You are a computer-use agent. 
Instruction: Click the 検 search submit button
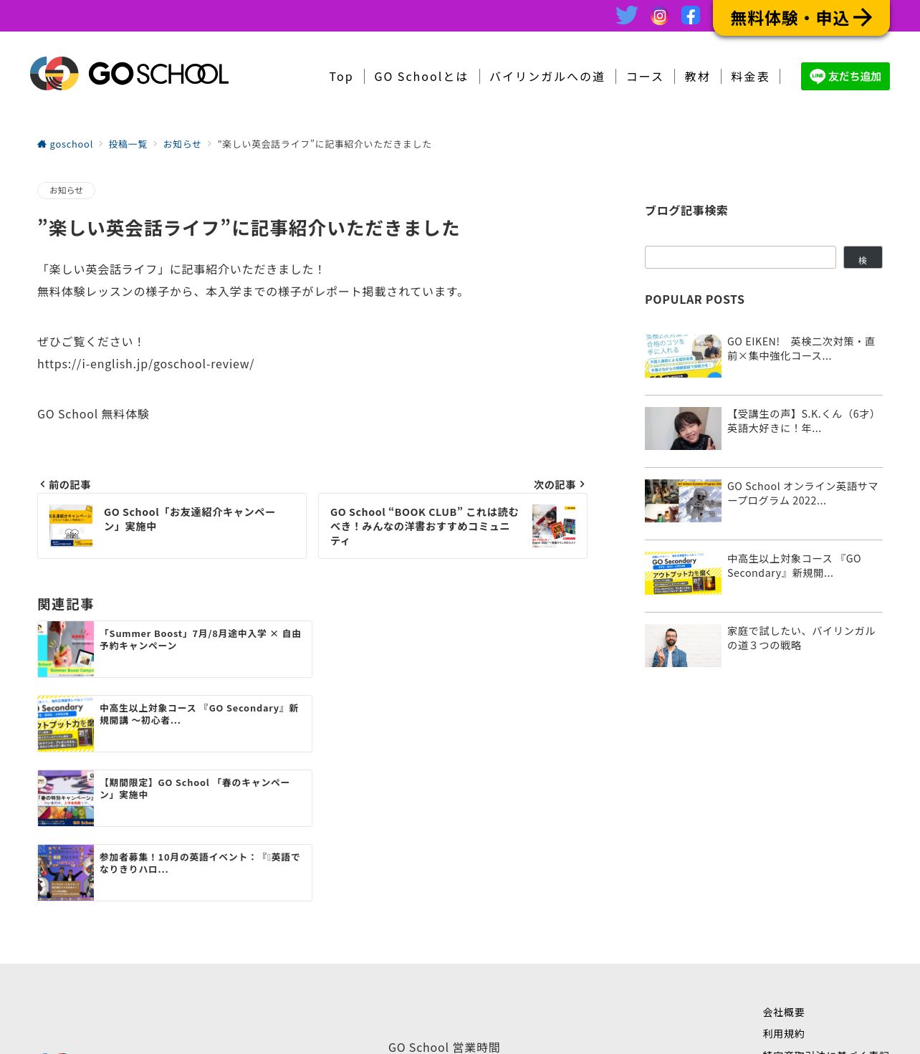click(863, 257)
